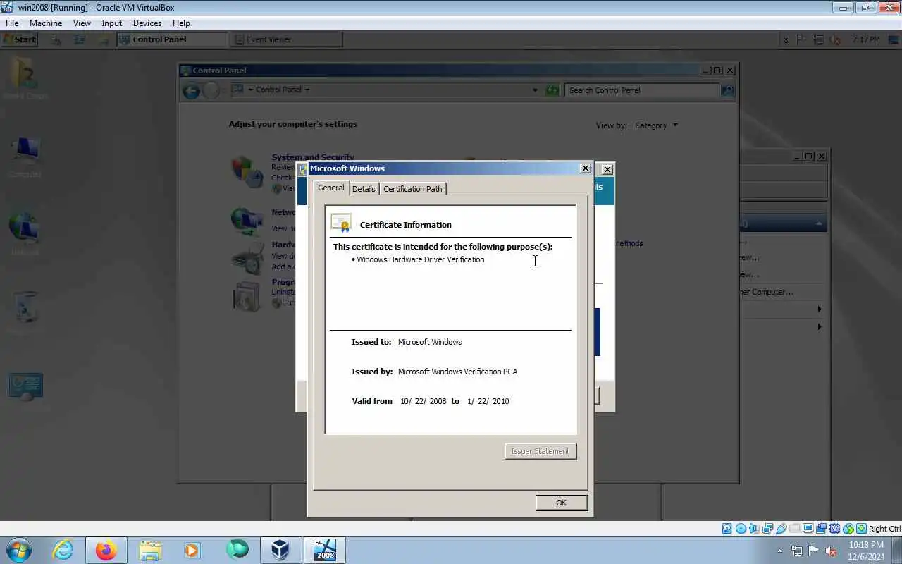
Task: Click VirtualBox mouse integration status icon
Action: (x=848, y=529)
